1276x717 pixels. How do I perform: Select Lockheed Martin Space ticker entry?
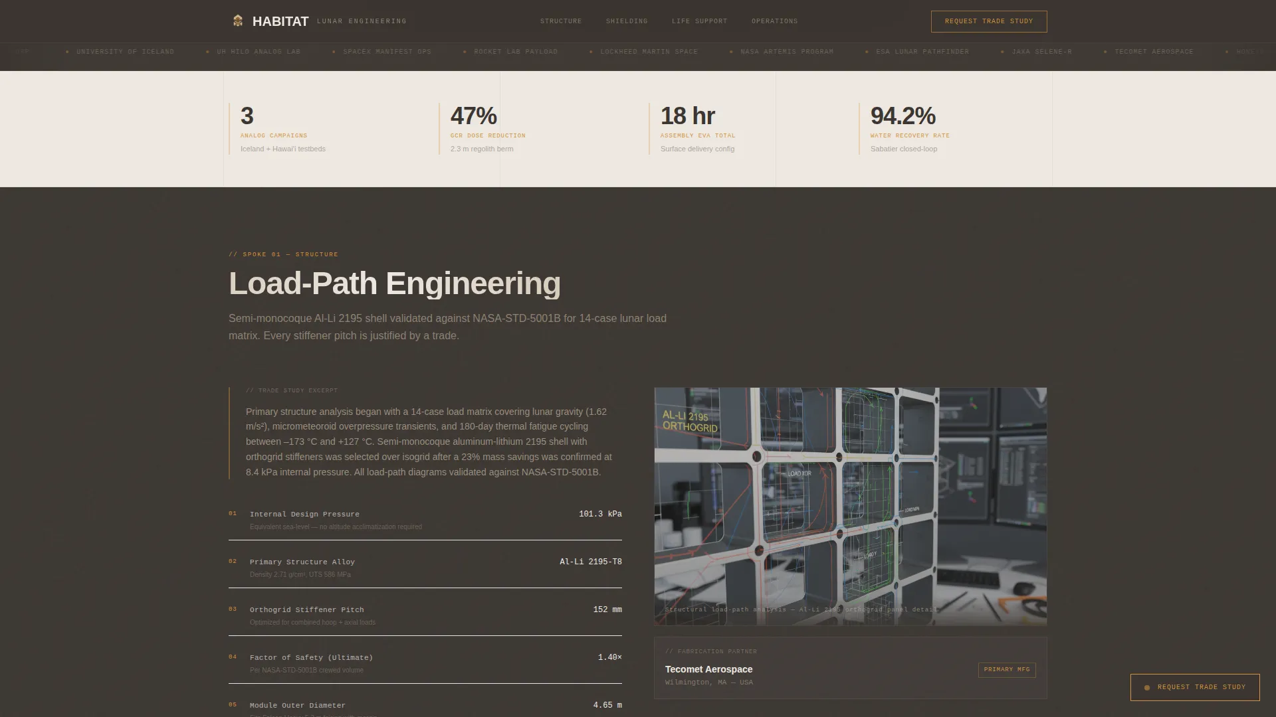click(x=649, y=52)
